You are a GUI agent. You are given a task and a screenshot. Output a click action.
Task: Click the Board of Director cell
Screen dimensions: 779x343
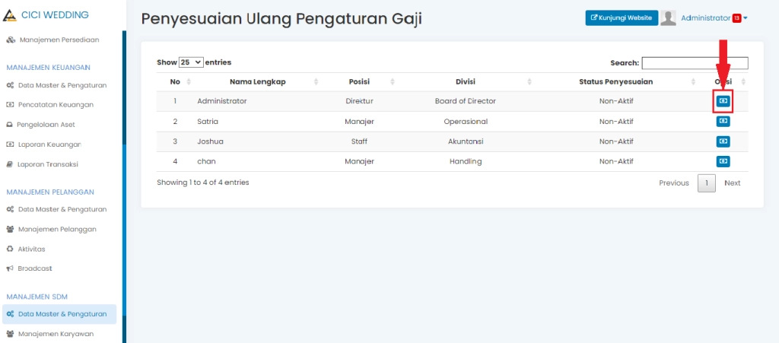(466, 101)
